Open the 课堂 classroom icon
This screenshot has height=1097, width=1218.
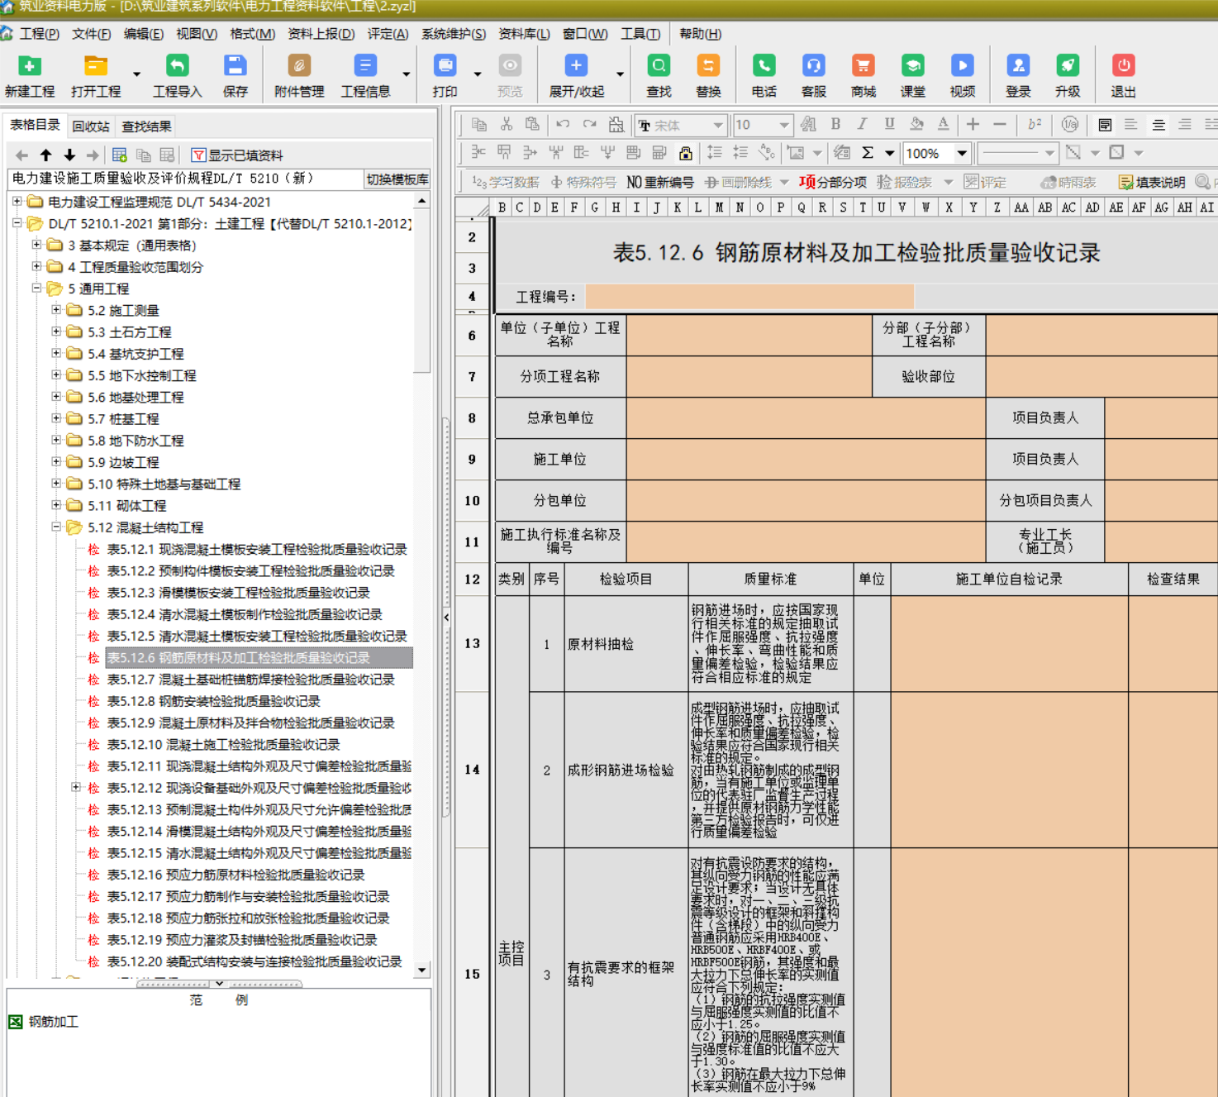[913, 66]
